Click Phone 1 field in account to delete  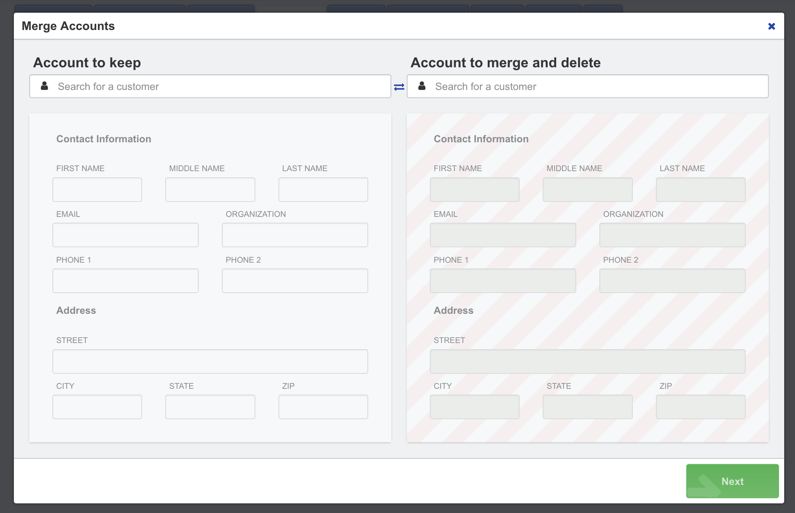503,281
